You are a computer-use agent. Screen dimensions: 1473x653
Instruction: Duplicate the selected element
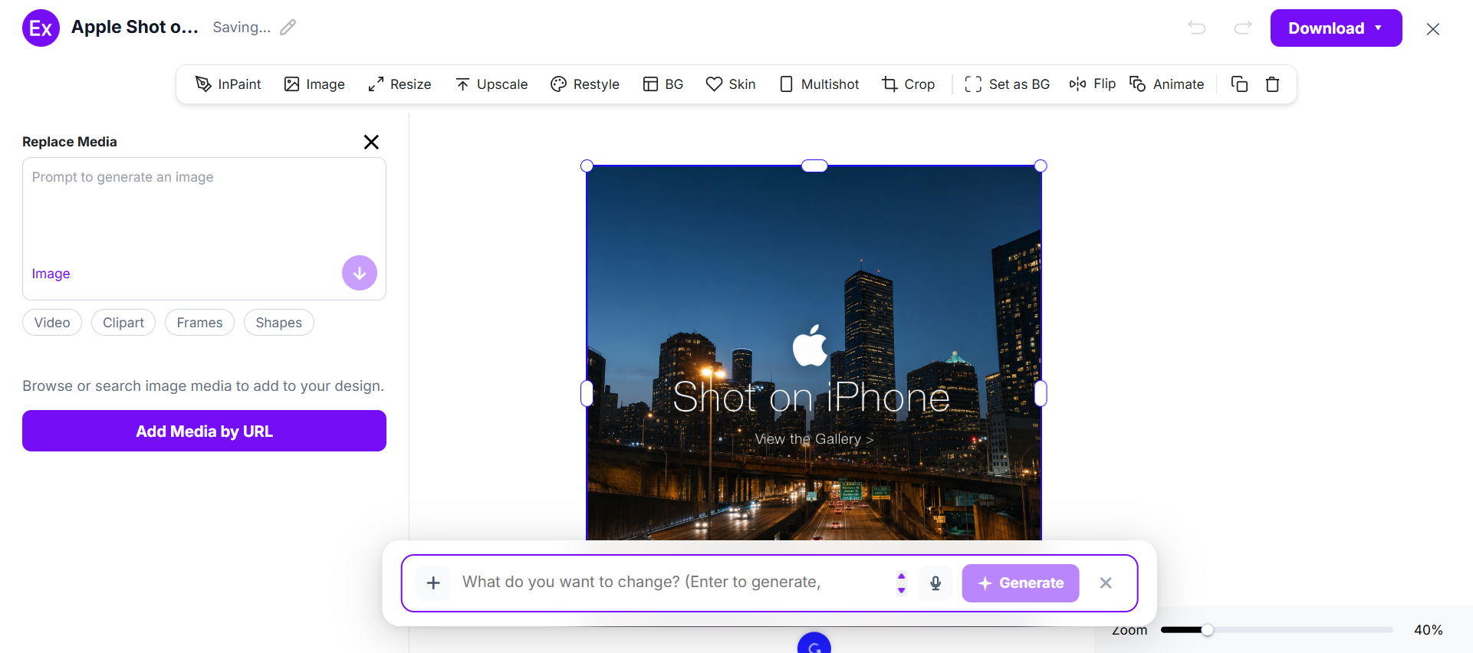click(1239, 84)
